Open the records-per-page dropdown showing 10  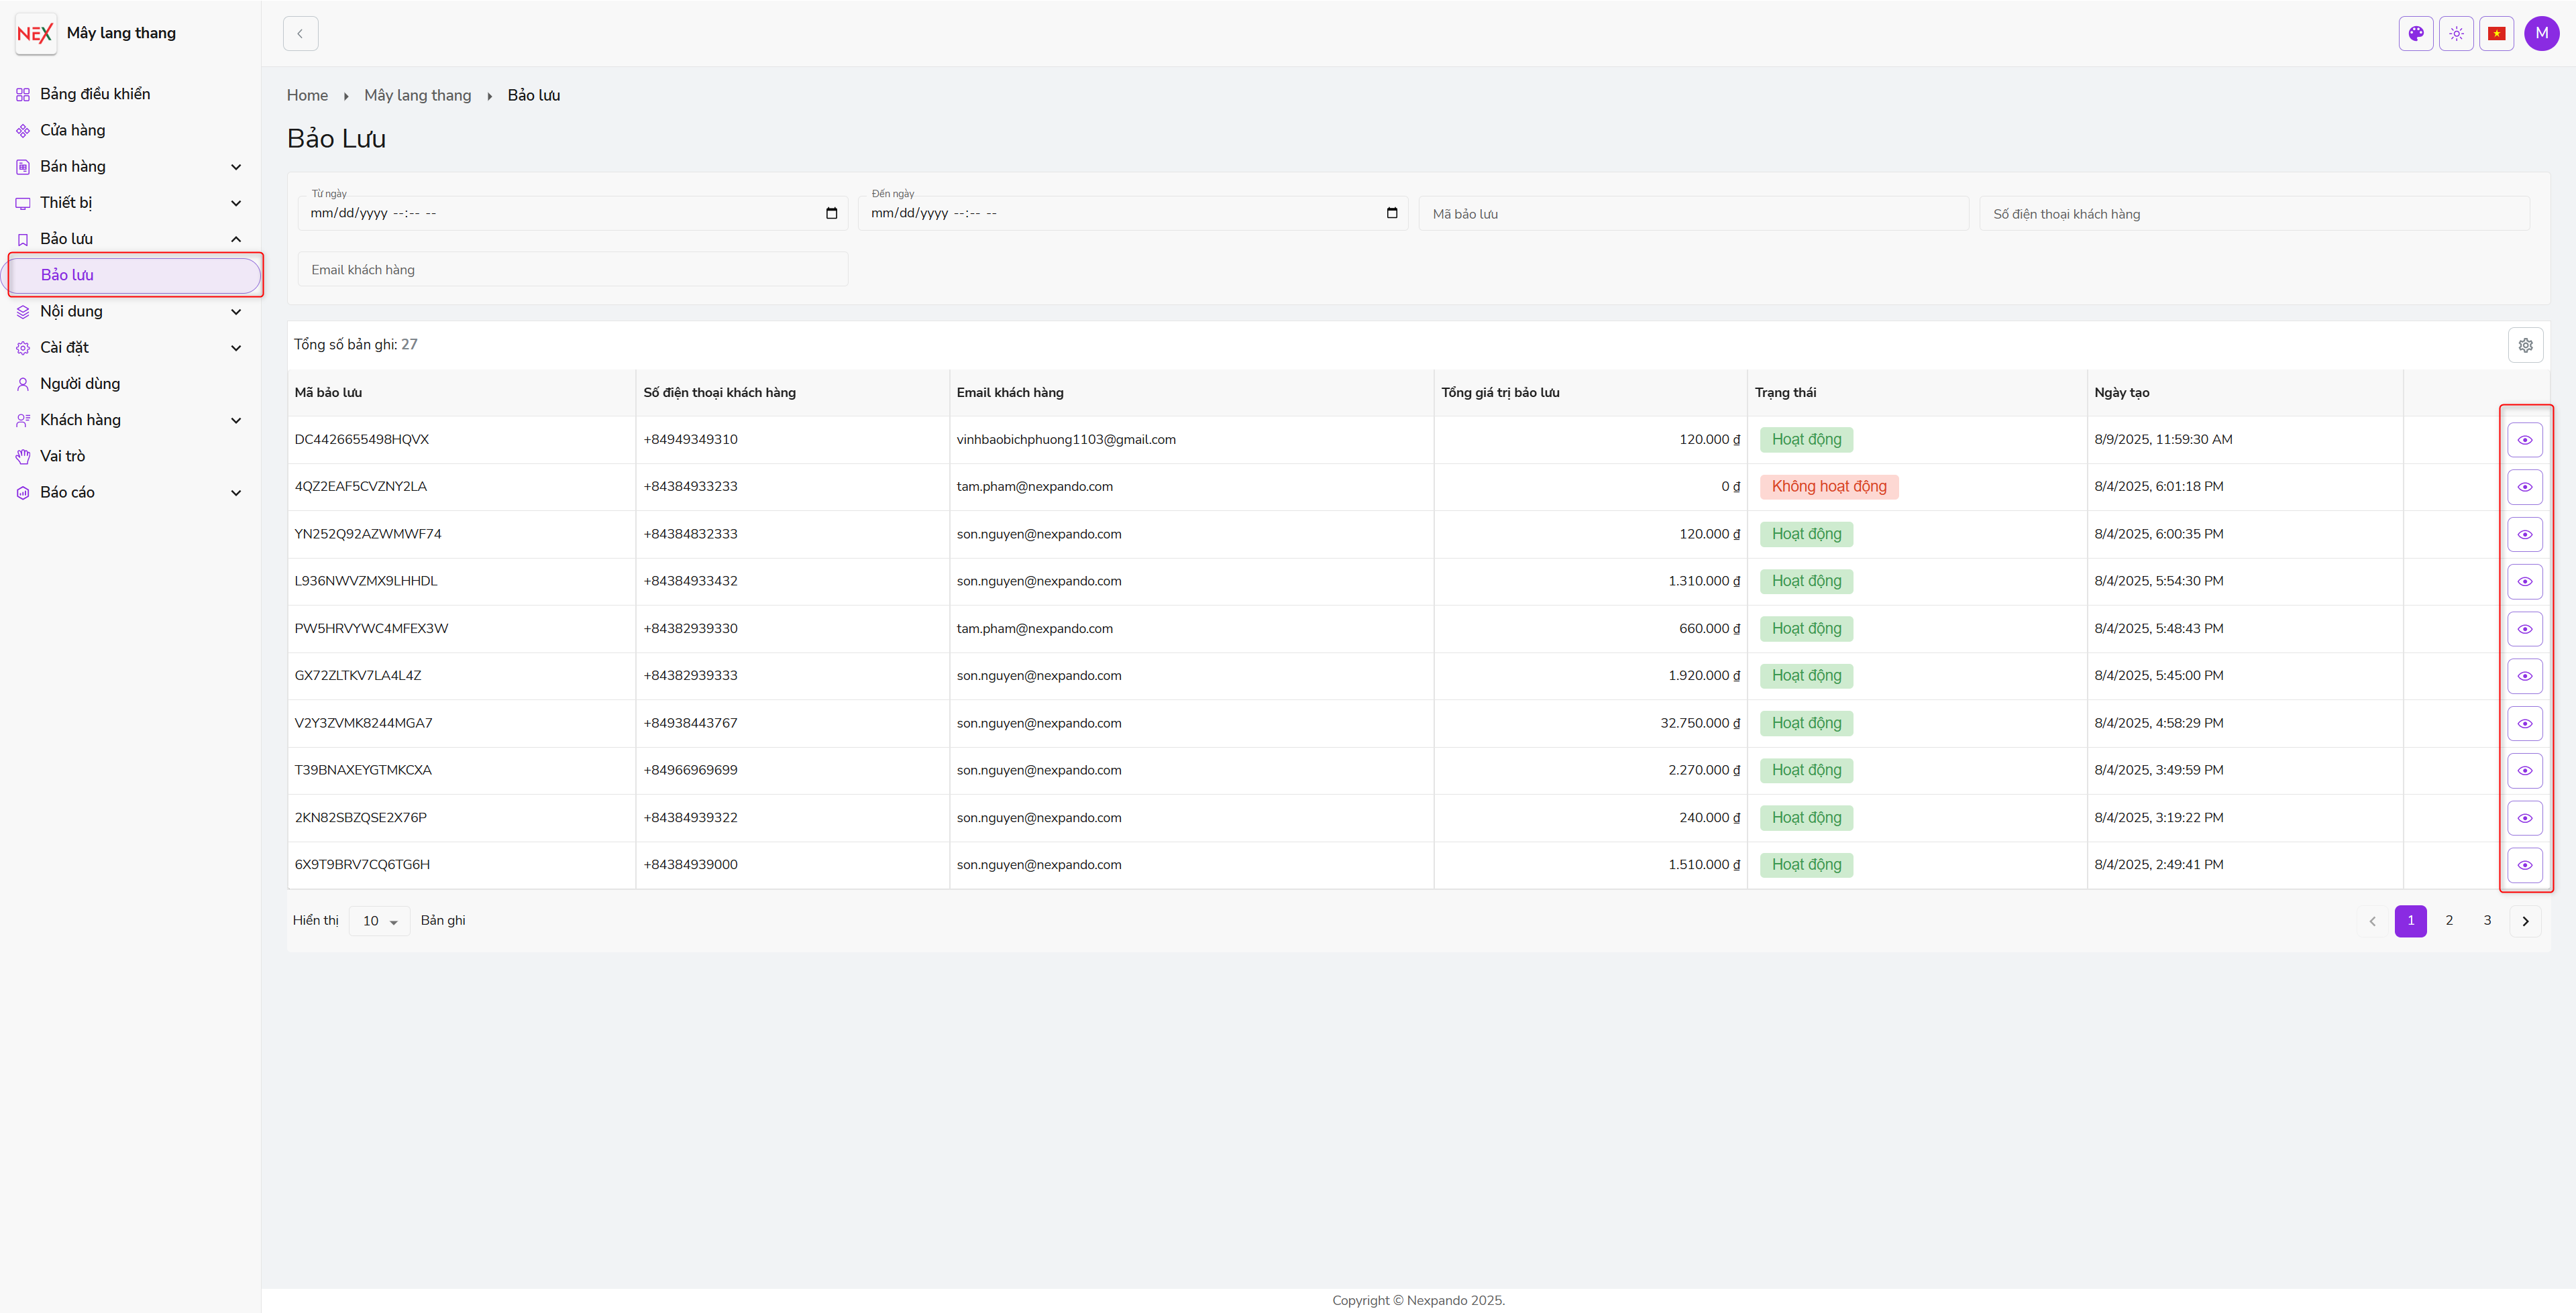pyautogui.click(x=379, y=921)
